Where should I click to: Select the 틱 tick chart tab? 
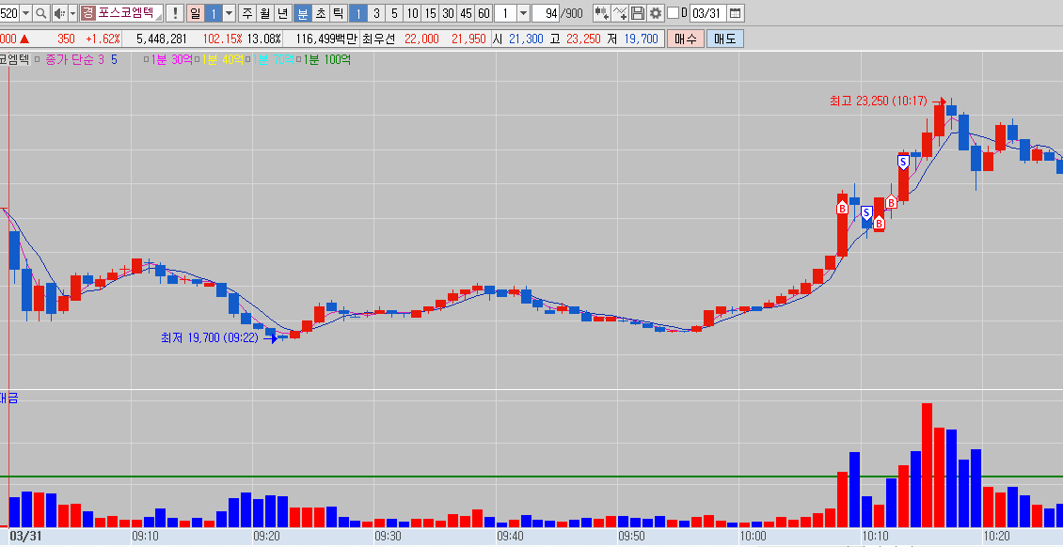337,13
